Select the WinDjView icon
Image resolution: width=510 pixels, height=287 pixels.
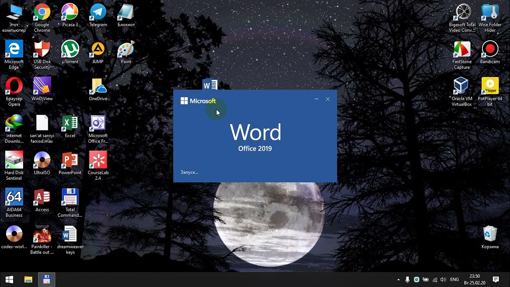[42, 90]
